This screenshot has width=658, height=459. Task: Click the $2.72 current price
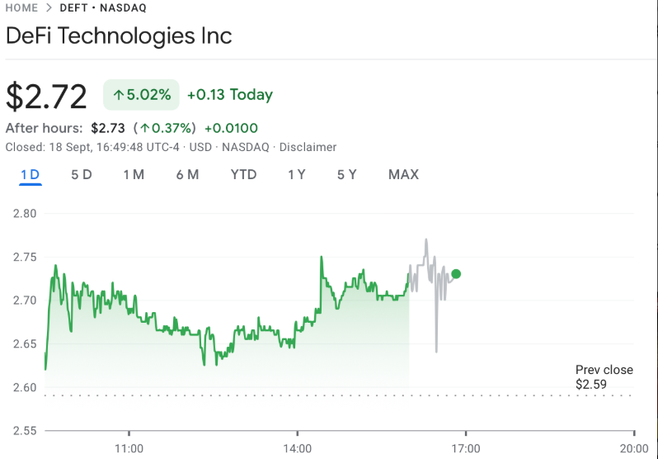pos(46,97)
